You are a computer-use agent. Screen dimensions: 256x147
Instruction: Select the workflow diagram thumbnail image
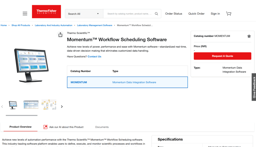(48, 105)
